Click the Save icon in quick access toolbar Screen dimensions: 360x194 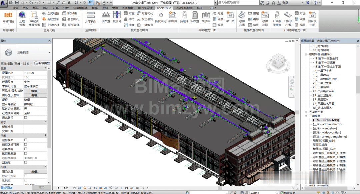click(17, 3)
